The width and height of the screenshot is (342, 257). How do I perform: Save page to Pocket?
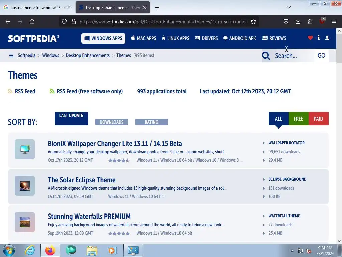click(286, 22)
